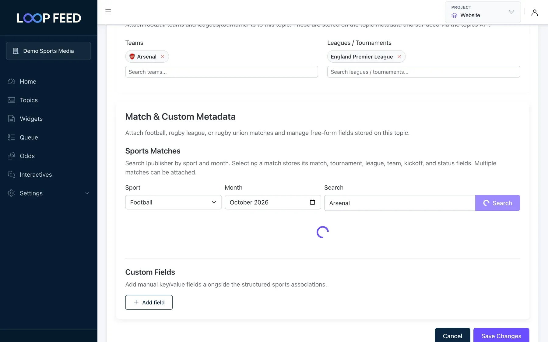Screen dimensions: 548x342
Task: Click the Widgets sidebar icon
Action: (x=11, y=119)
